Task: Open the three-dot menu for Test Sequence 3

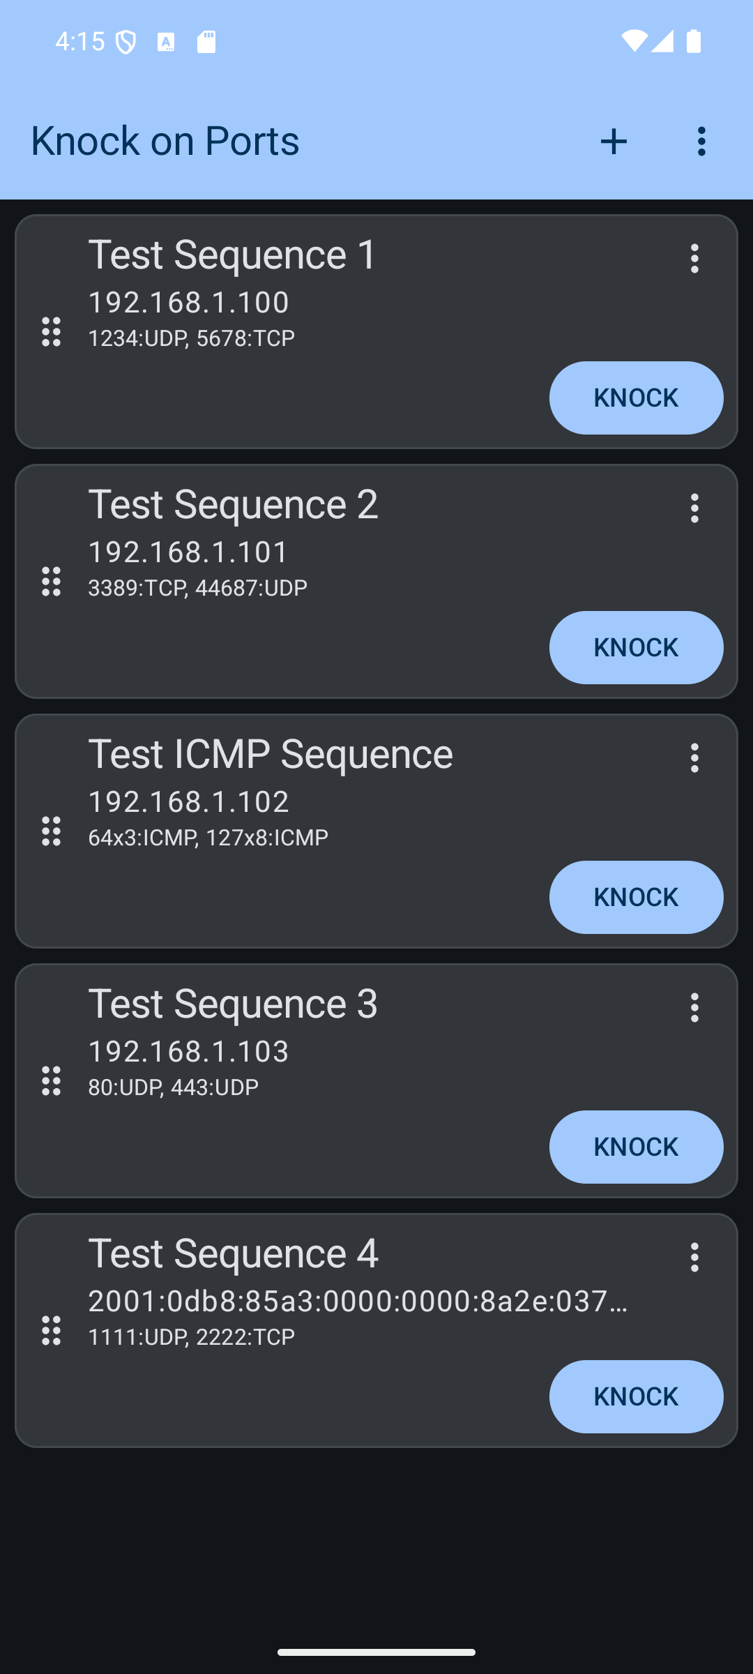Action: (694, 1008)
